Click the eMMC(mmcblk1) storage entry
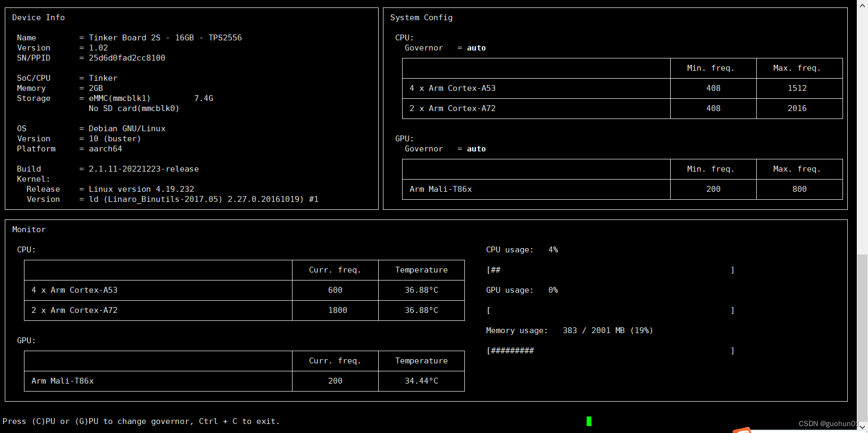The height and width of the screenshot is (433, 868). tap(120, 98)
